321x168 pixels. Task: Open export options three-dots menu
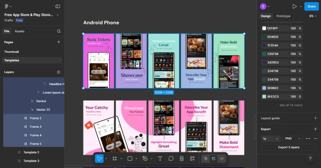tap(308, 139)
